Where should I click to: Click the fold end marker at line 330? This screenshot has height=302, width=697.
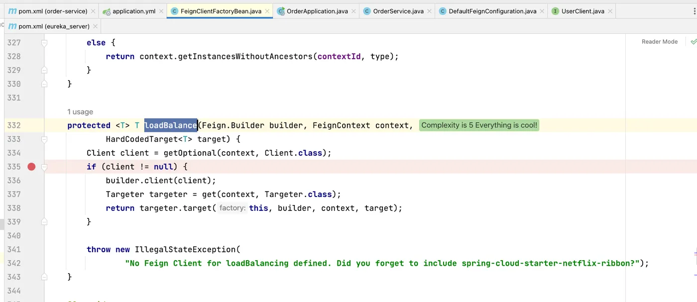[44, 84]
